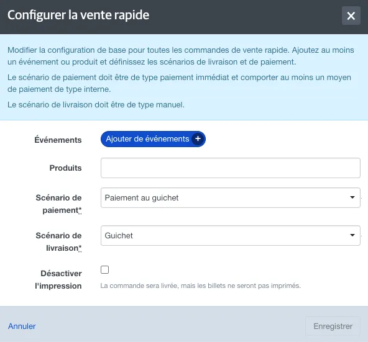Click the required asterisk next to paiement

(80, 210)
